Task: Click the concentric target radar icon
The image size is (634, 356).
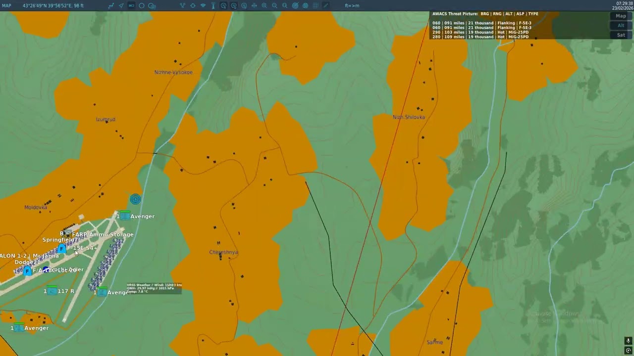Action: point(295,5)
